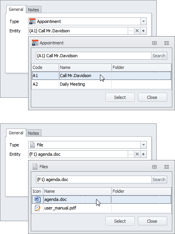Screen dimensions: 175x234
Task: Click the plus icon next to agenda.doc entity
Action: [143, 154]
